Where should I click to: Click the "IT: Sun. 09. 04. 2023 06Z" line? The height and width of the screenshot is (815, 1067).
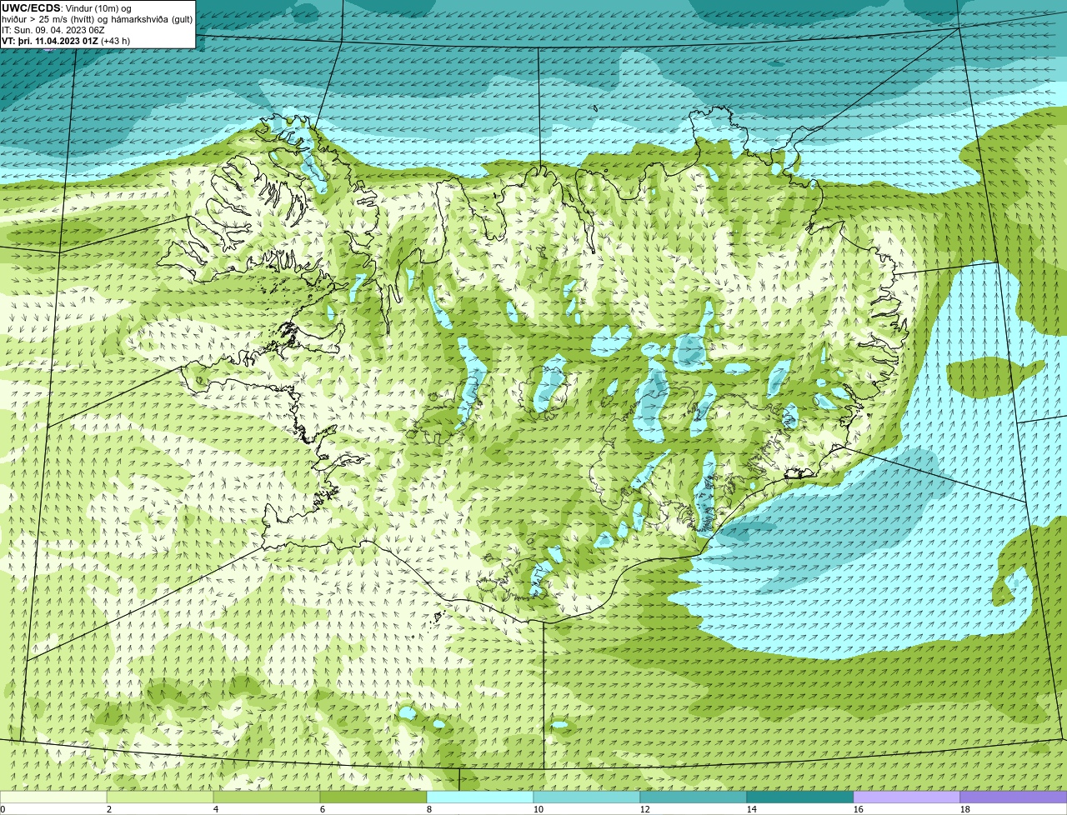pyautogui.click(x=53, y=30)
